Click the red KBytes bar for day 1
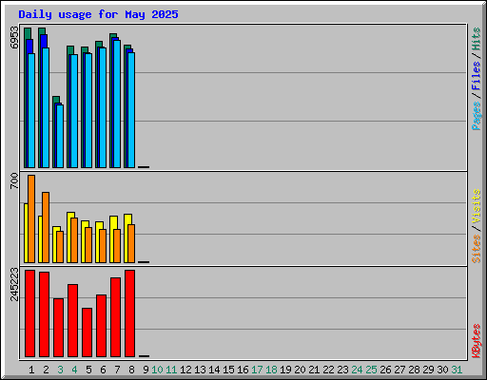Image resolution: width=487 pixels, height=380 pixels. tap(29, 313)
